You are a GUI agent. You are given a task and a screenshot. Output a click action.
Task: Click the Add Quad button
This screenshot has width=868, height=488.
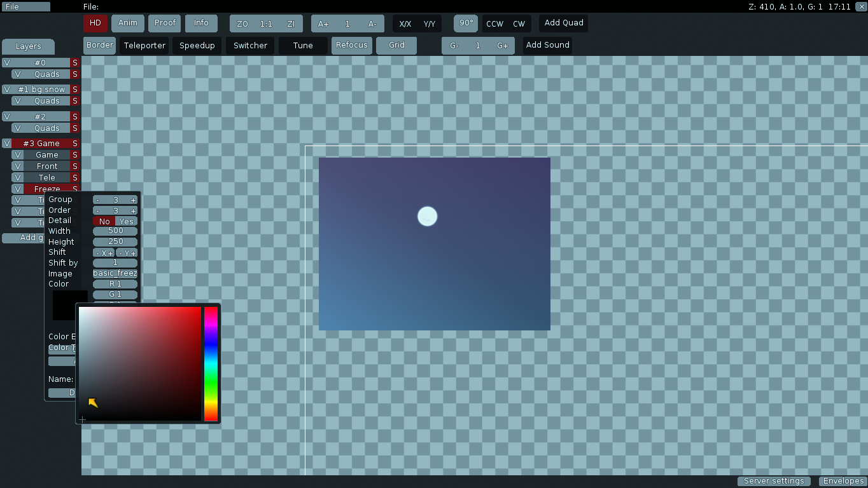[564, 23]
